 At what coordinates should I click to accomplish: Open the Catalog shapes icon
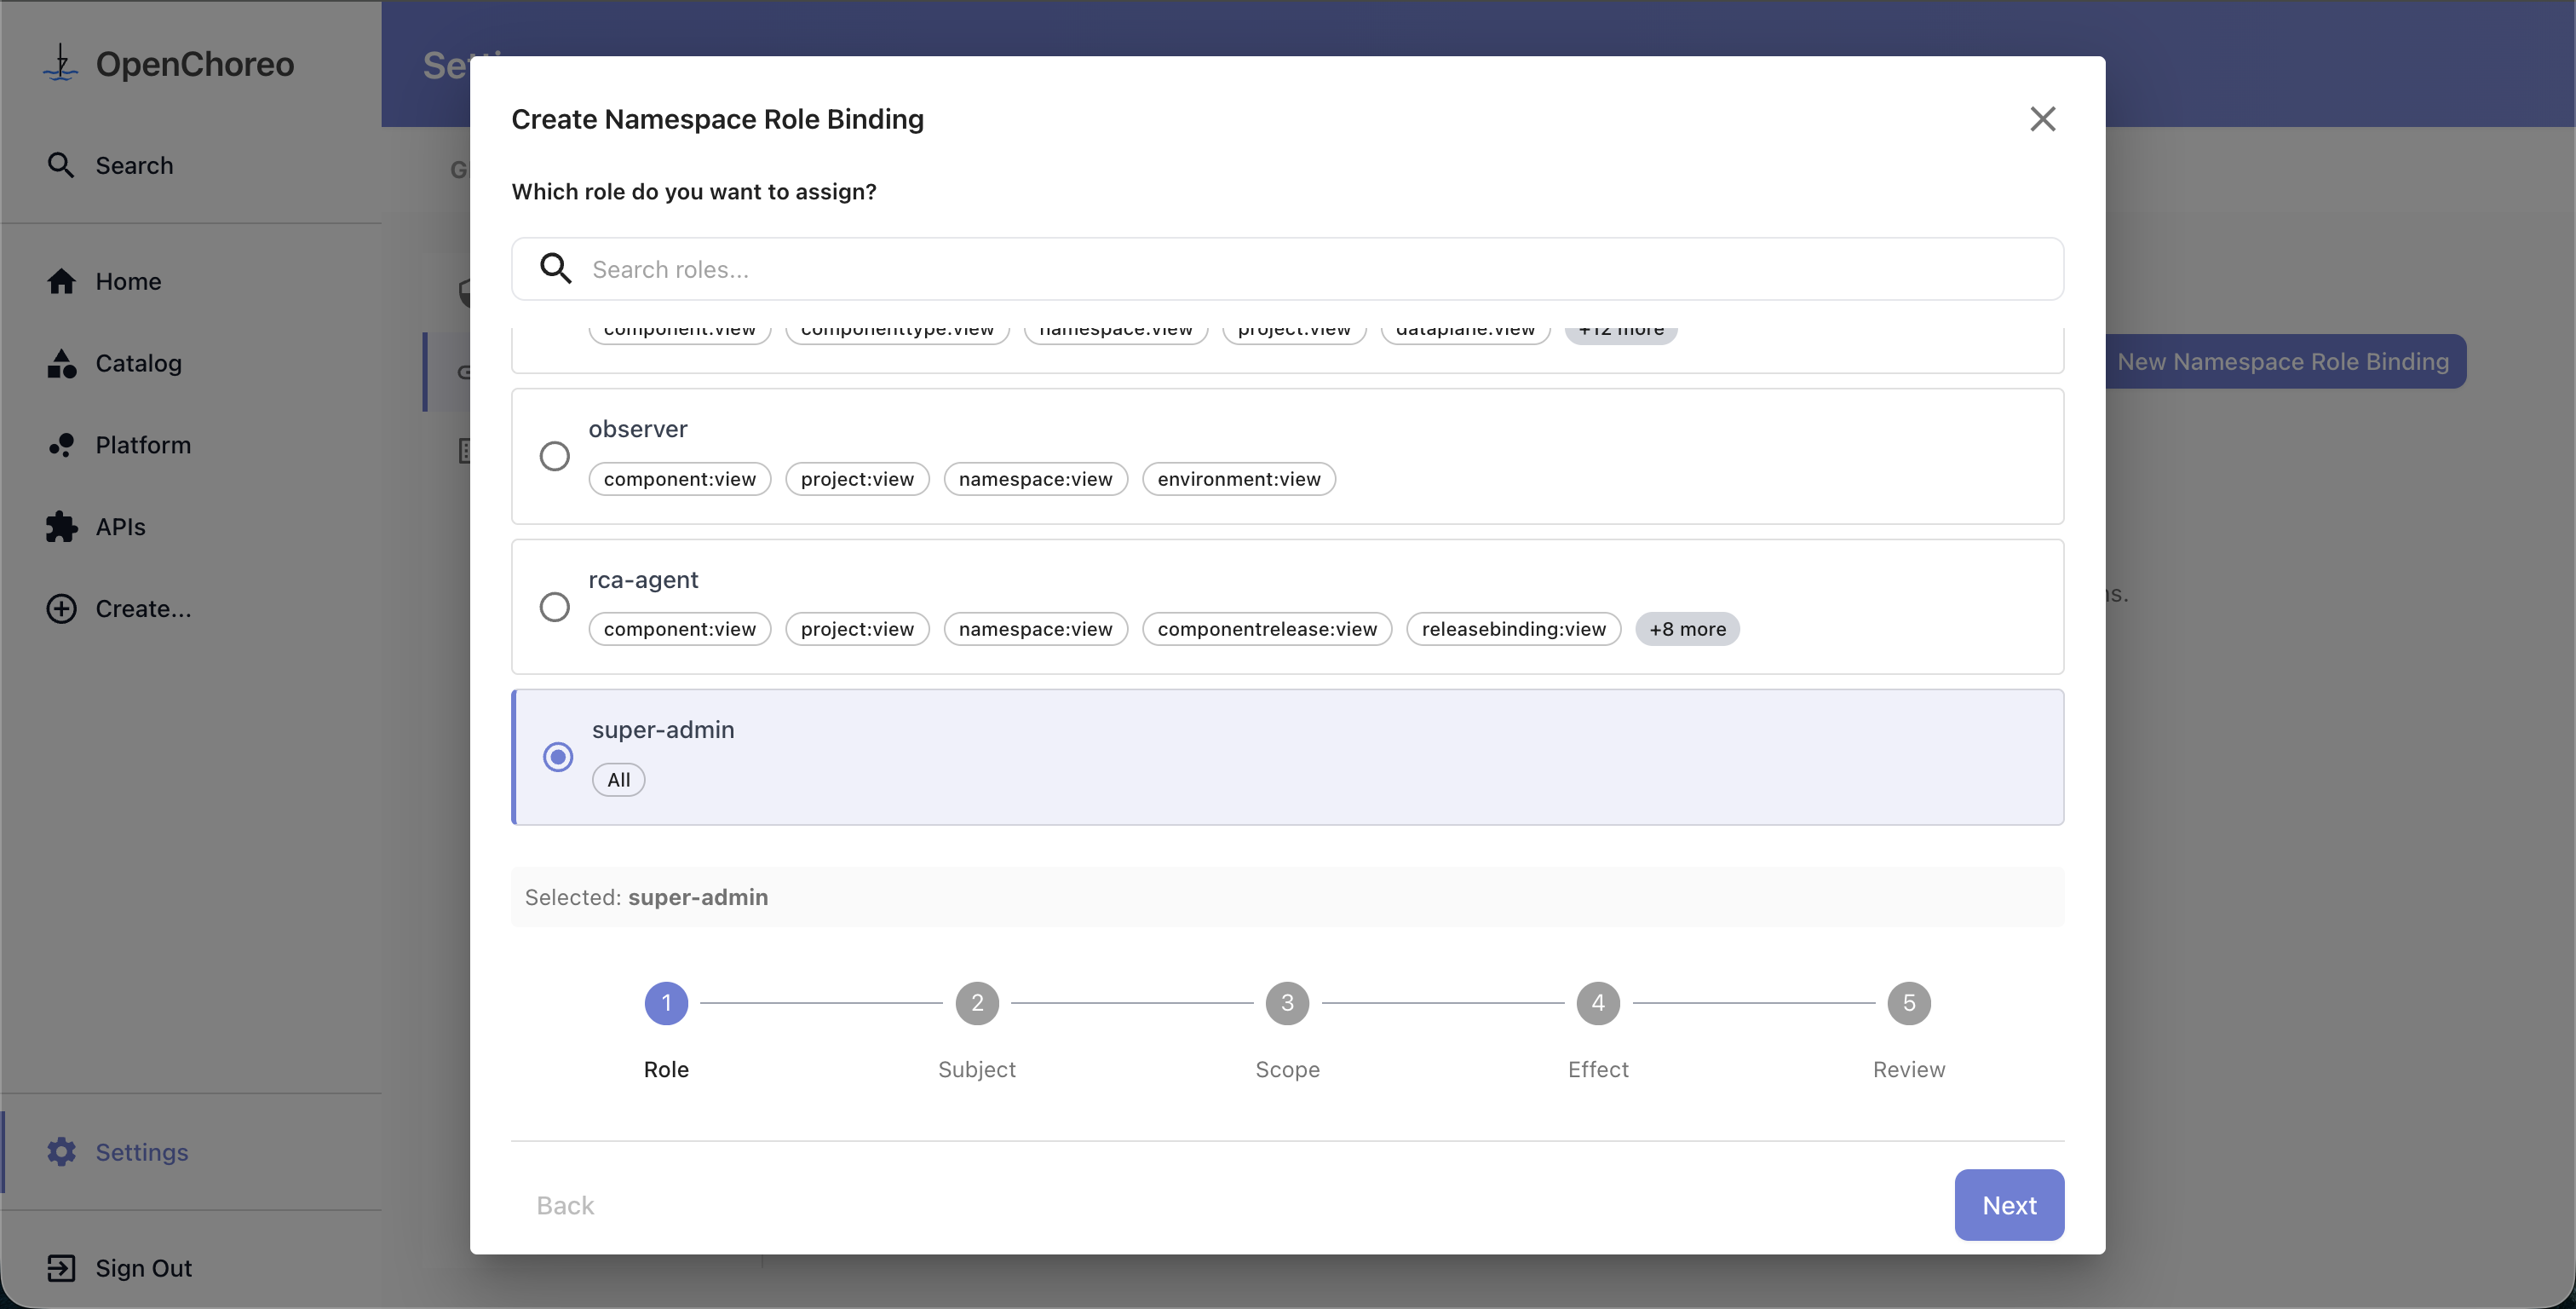pos(61,363)
